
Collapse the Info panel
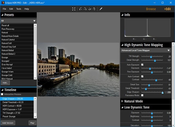pyautogui.click(x=122, y=15)
